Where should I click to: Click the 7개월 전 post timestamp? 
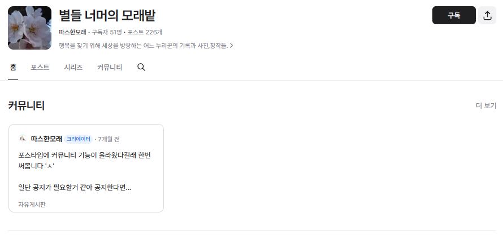[109, 139]
